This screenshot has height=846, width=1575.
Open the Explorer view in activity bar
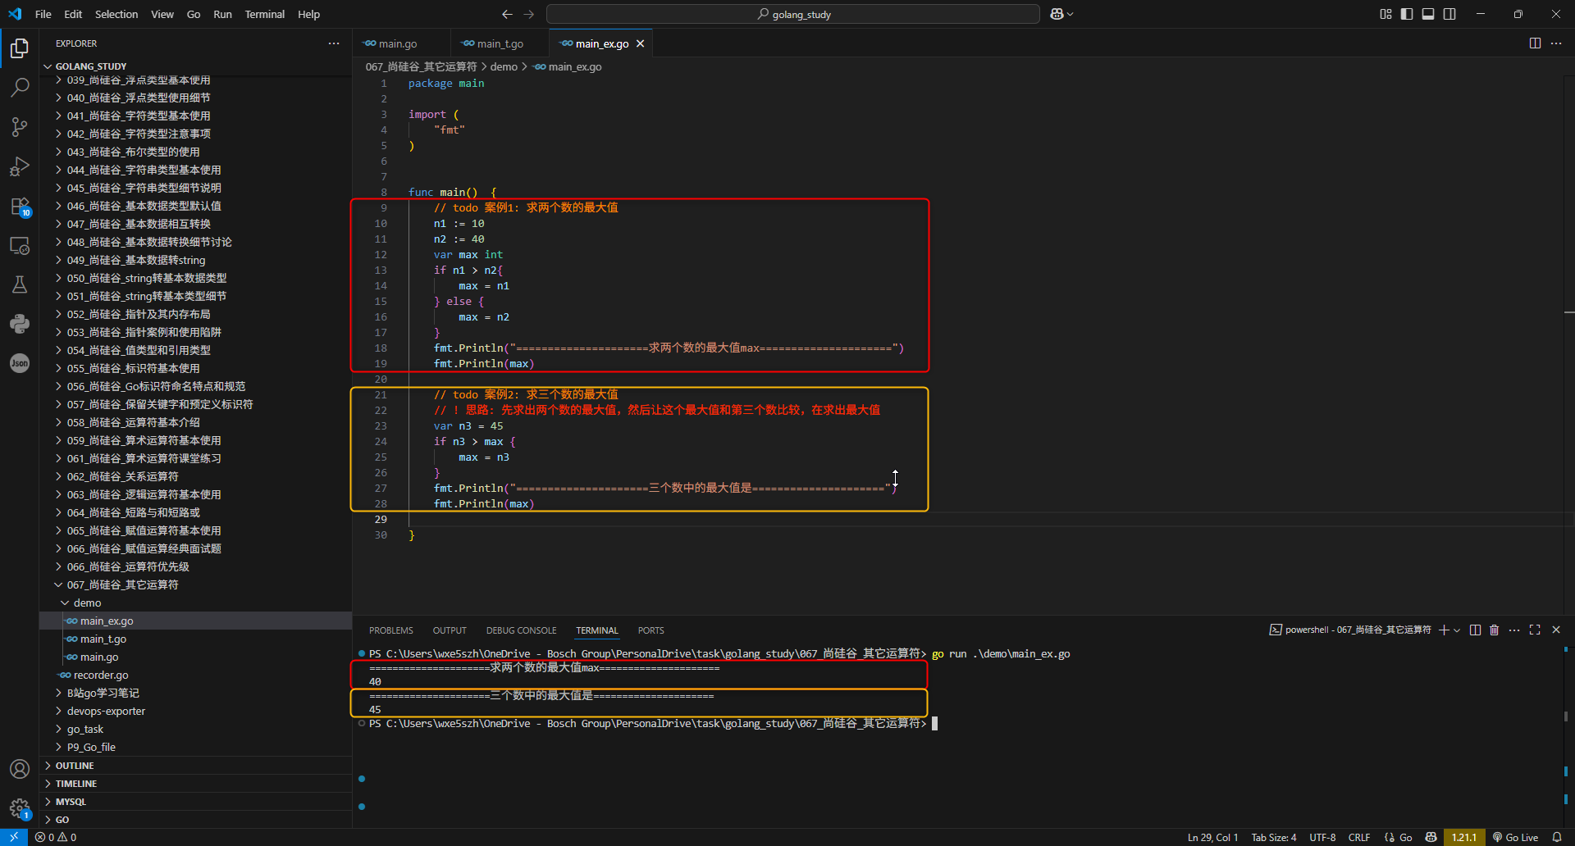(20, 48)
